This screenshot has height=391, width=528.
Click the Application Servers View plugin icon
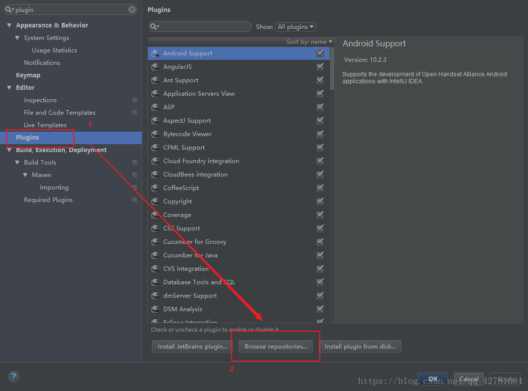[x=155, y=94]
